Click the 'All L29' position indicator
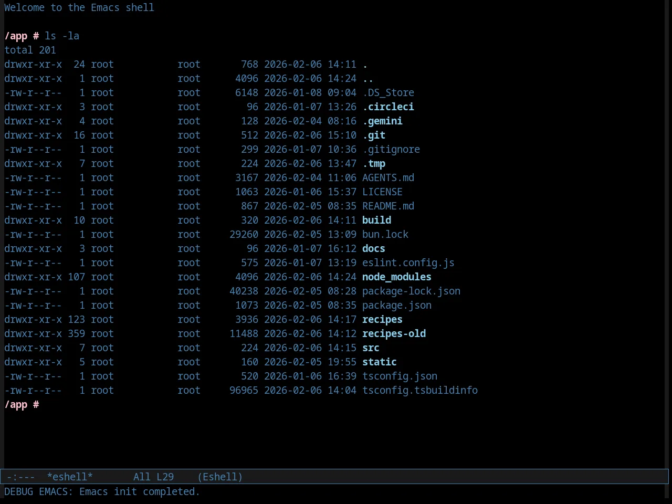The height and width of the screenshot is (504, 672). (153, 477)
